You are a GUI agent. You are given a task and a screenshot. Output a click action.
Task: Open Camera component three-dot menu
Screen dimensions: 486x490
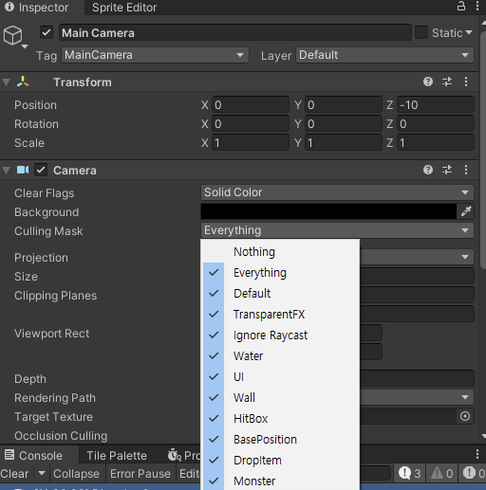tap(466, 170)
